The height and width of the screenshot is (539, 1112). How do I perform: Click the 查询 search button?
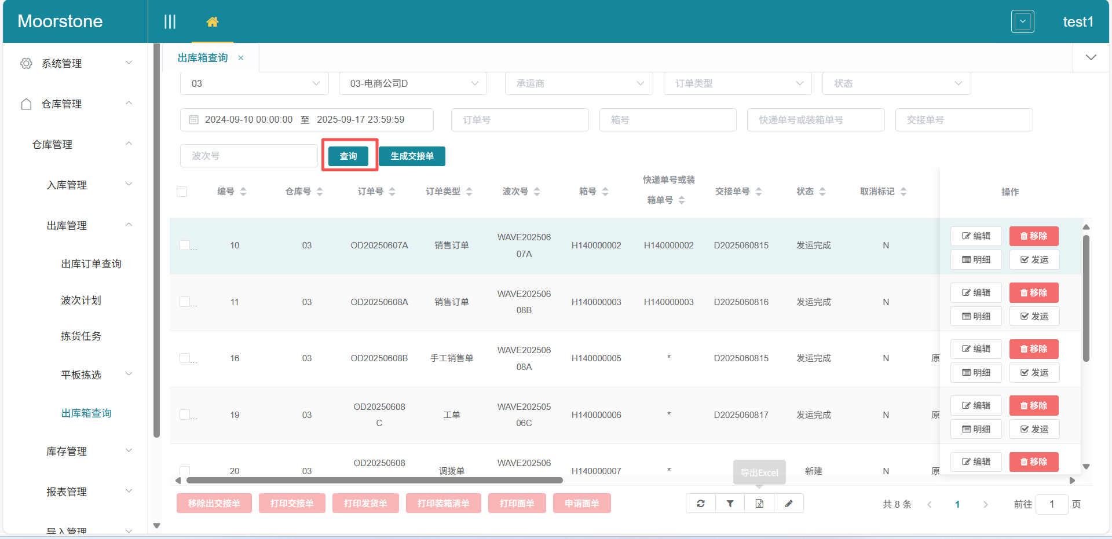click(x=348, y=156)
